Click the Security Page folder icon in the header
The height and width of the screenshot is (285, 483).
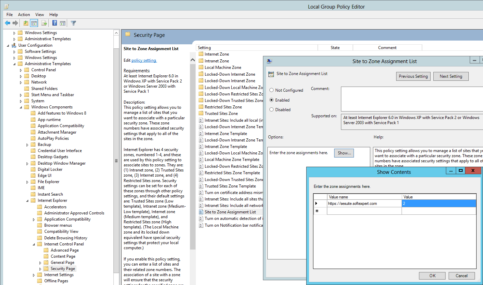click(x=127, y=34)
